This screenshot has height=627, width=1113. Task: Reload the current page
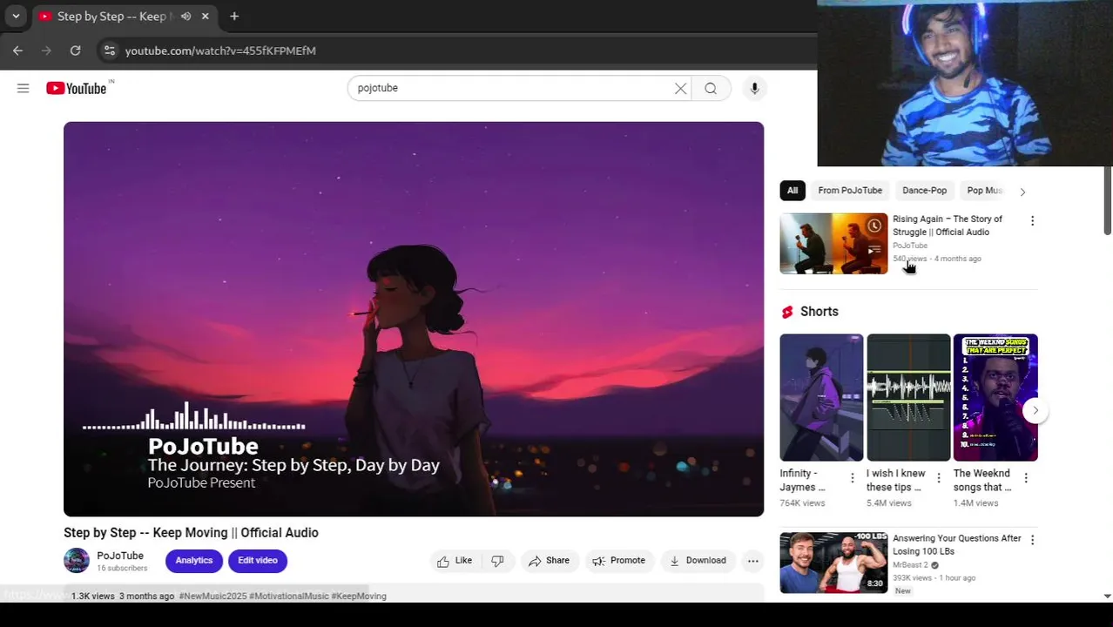click(76, 51)
